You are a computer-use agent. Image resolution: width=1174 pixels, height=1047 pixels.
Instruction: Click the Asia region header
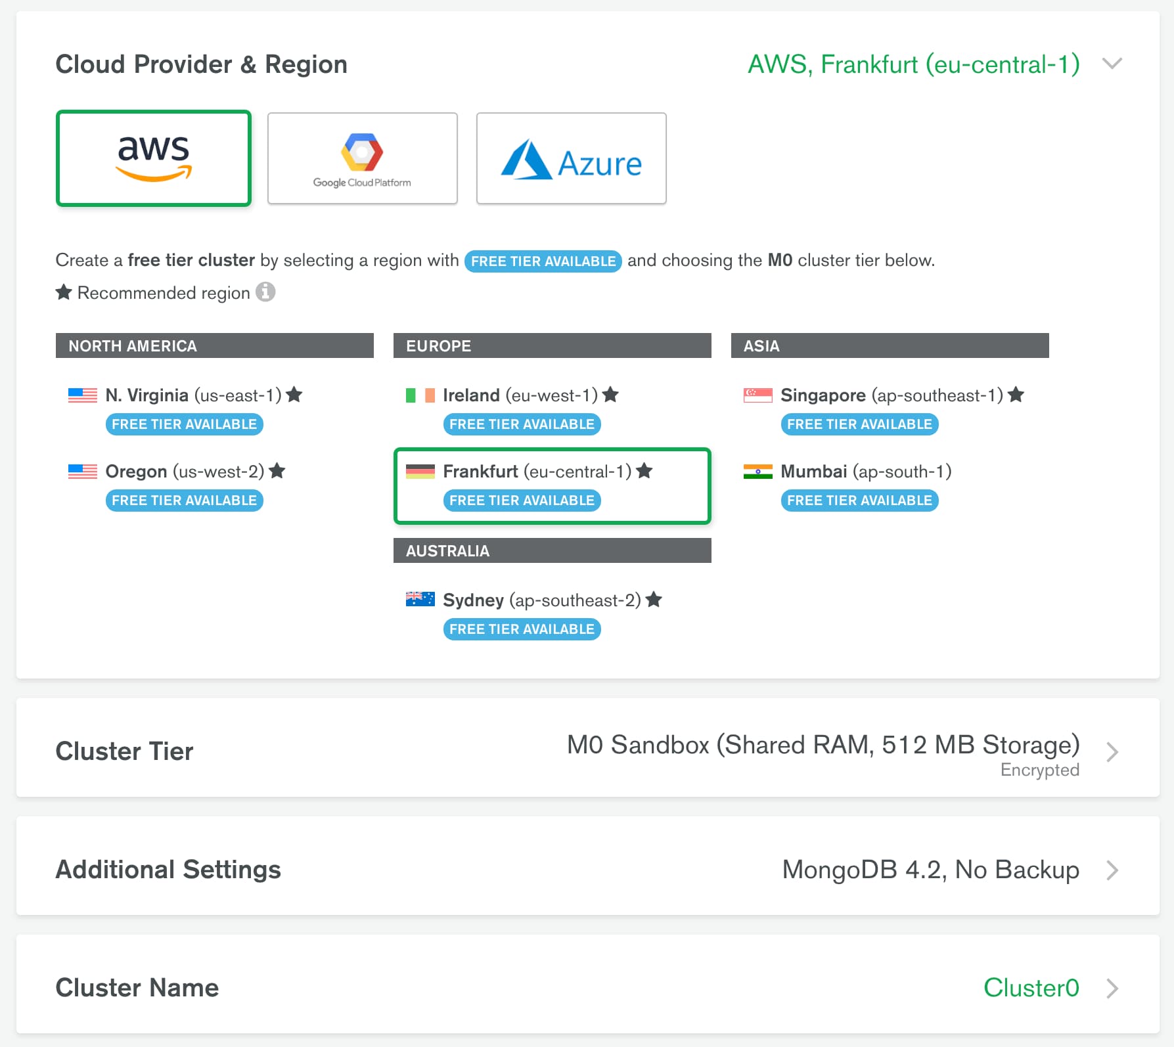(890, 345)
